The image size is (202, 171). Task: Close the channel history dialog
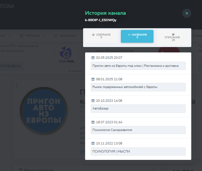tap(187, 13)
